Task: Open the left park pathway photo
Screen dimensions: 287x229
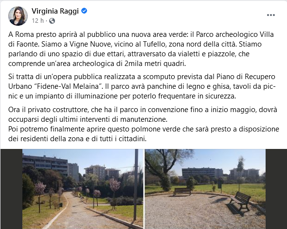Action: [x=83, y=189]
